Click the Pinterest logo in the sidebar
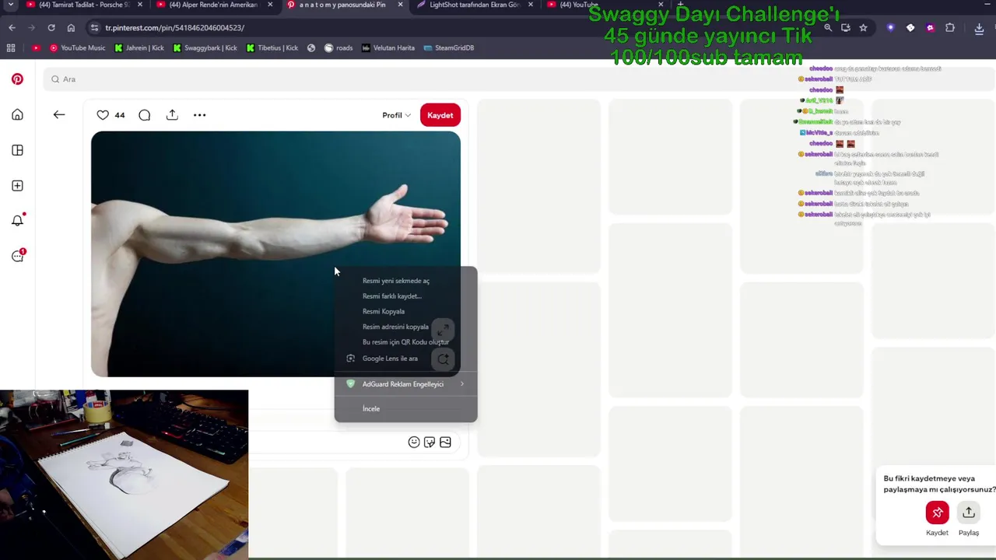The image size is (996, 560). [17, 79]
